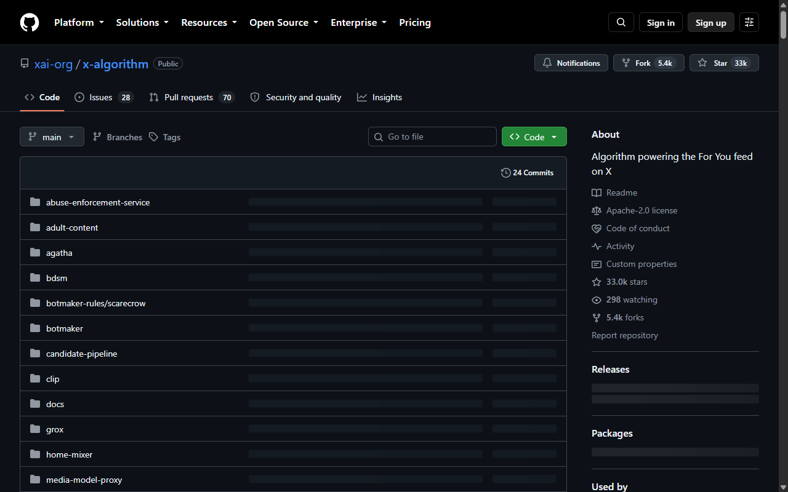The width and height of the screenshot is (788, 492).
Task: Expand the Solutions dropdown menu
Action: pos(142,22)
